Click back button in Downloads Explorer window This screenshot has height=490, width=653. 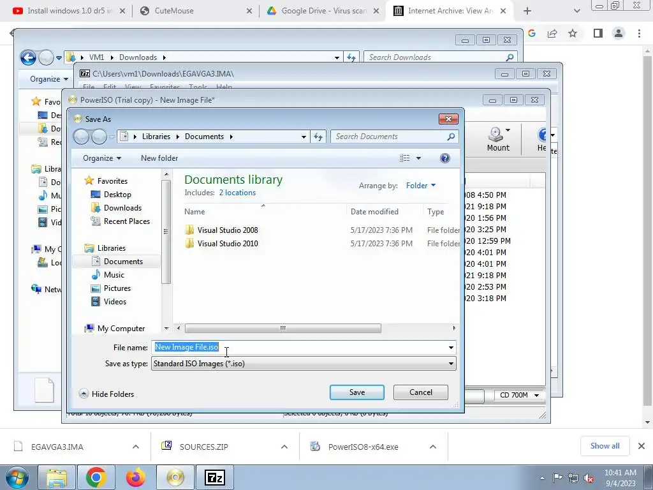tap(28, 57)
